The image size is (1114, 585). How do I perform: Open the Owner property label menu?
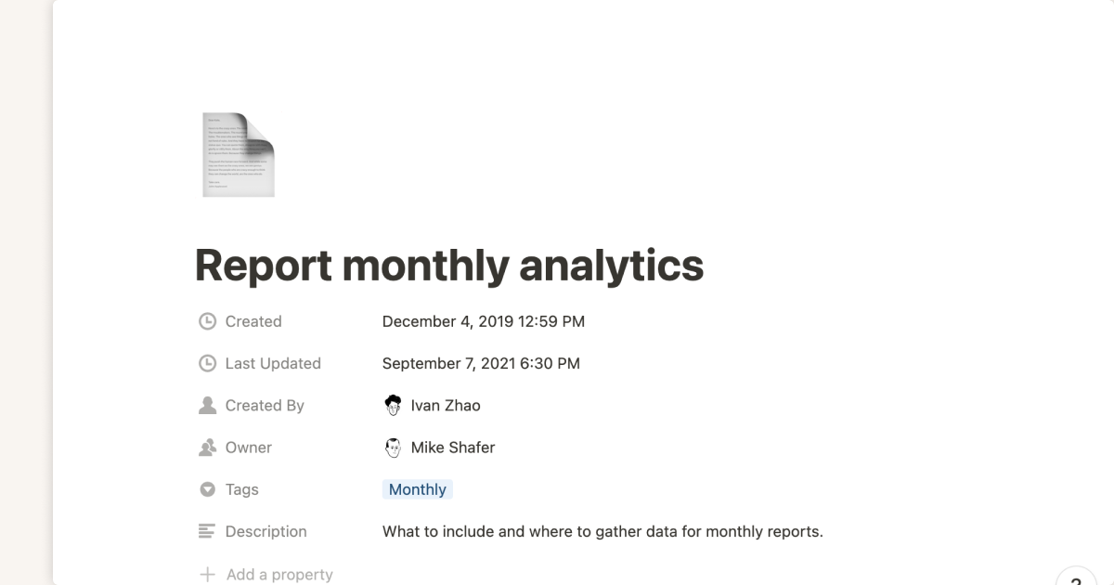248,448
